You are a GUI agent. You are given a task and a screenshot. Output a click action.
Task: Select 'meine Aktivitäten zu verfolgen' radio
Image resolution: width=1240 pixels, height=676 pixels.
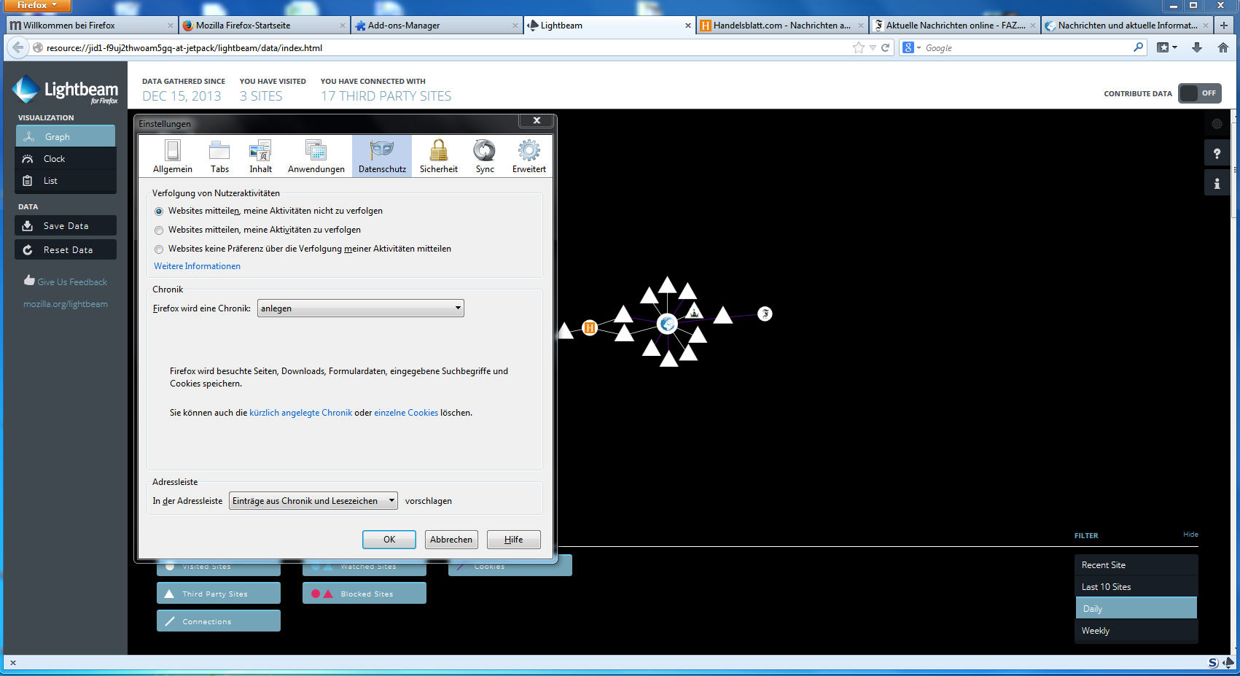pos(159,230)
